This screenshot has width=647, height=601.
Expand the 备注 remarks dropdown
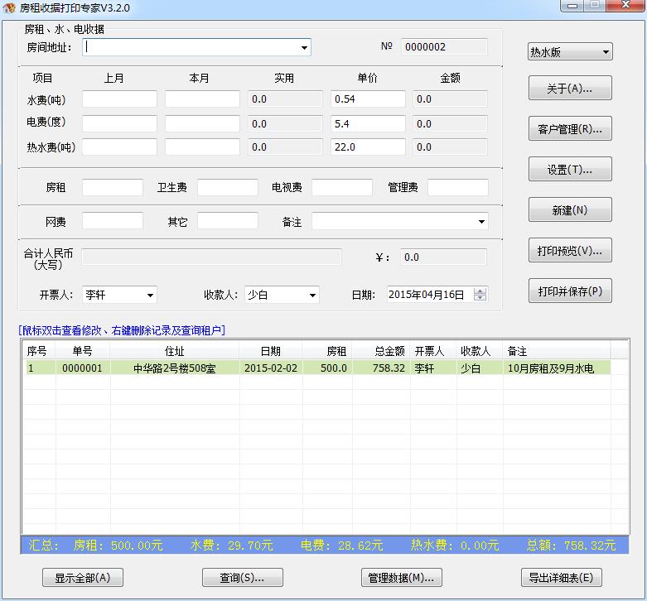pos(481,222)
